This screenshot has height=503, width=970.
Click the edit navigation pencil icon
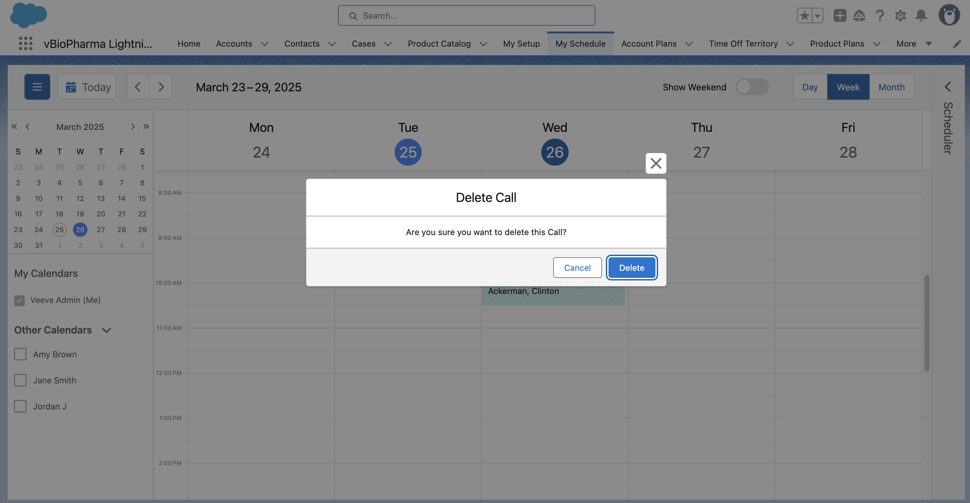pyautogui.click(x=957, y=44)
